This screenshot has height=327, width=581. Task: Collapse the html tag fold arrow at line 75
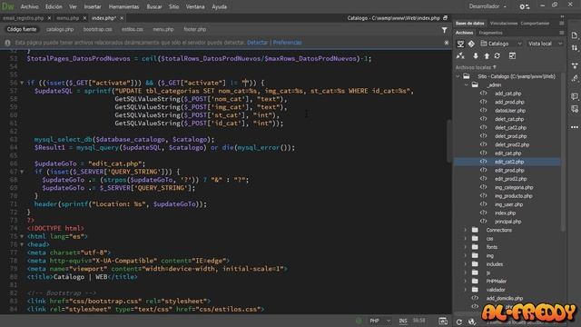coord(22,236)
